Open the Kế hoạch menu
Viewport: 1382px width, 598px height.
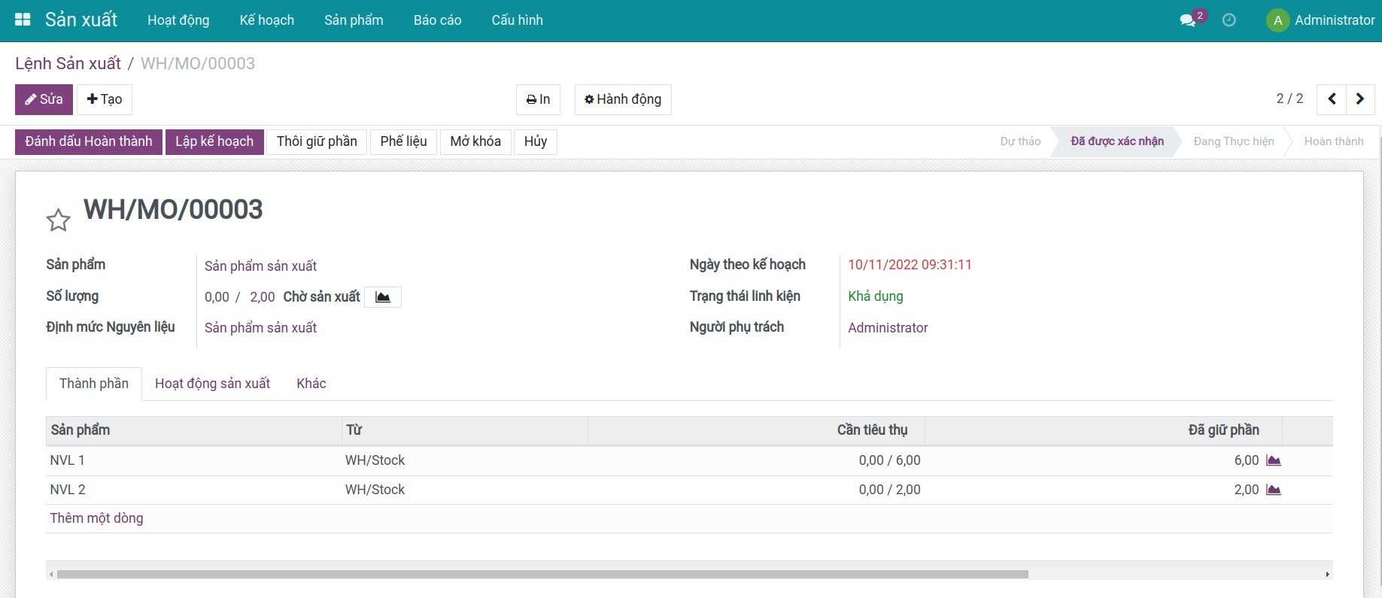[x=266, y=20]
